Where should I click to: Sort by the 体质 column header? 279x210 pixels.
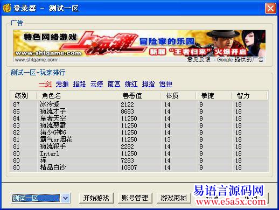[x=178, y=95]
